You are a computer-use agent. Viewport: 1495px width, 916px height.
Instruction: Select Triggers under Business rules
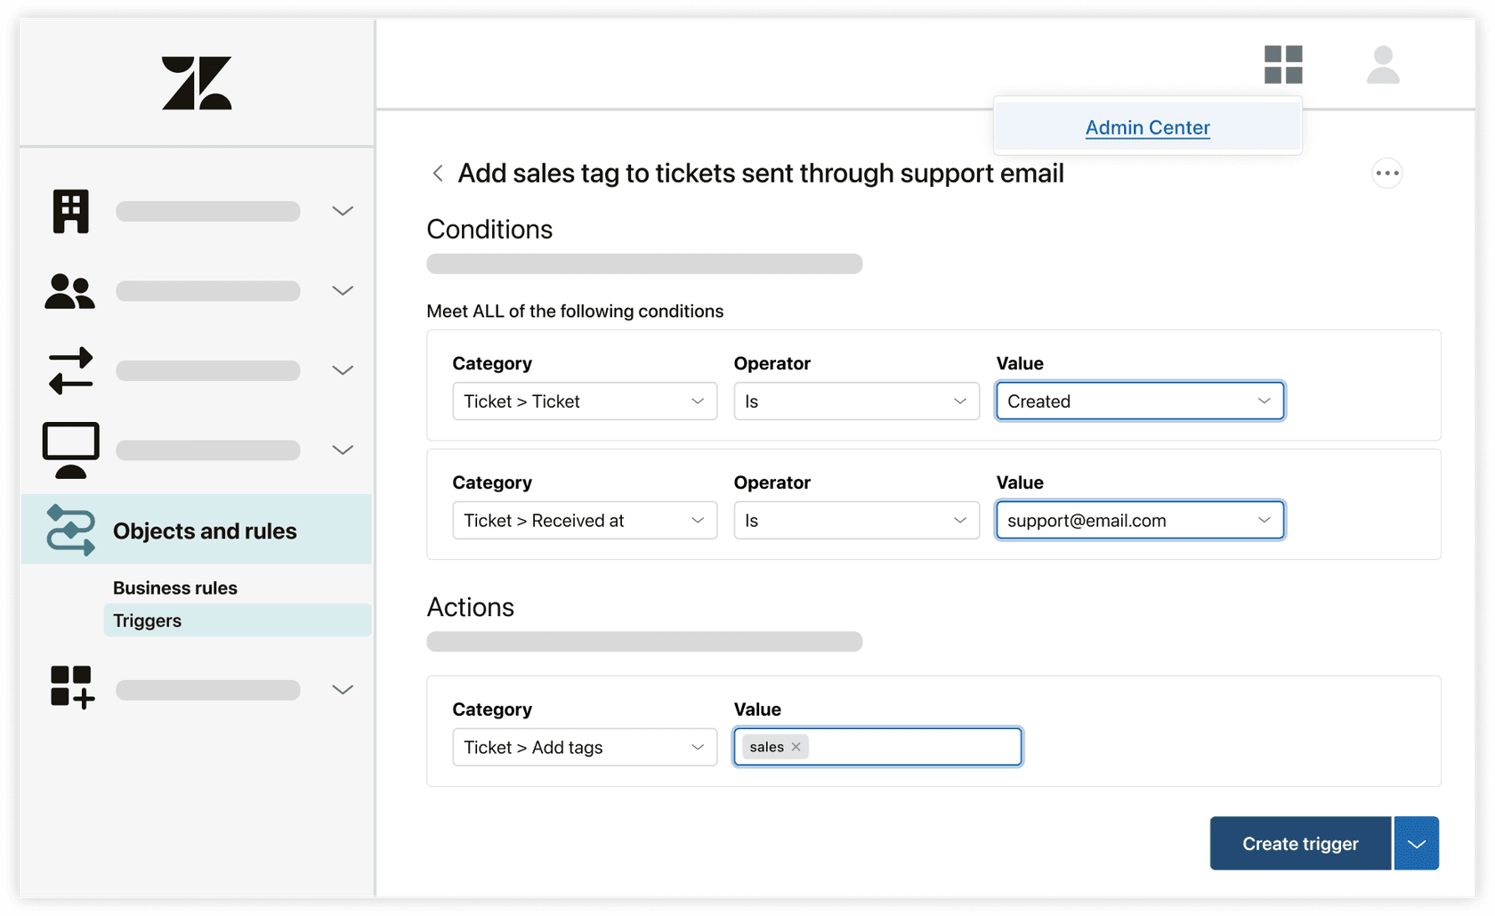147,620
